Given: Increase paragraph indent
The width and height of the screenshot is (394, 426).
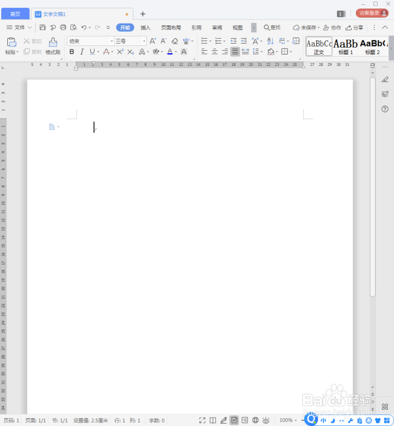Looking at the screenshot, I should pos(244,41).
